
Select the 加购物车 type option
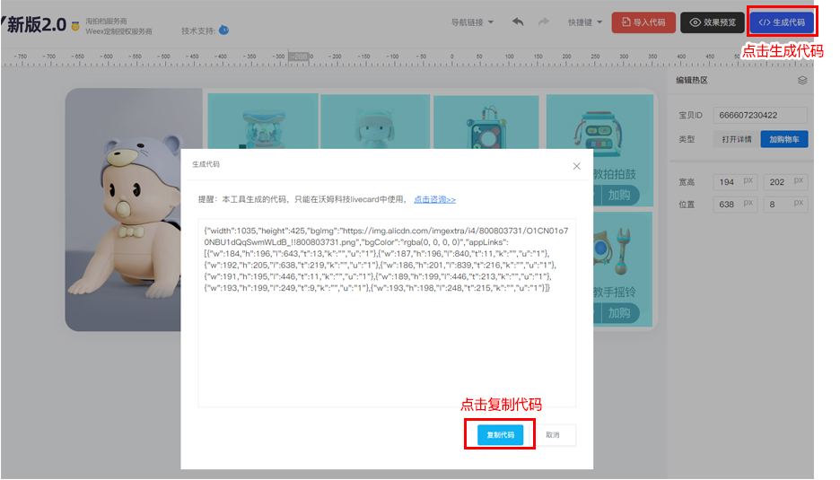click(x=784, y=139)
